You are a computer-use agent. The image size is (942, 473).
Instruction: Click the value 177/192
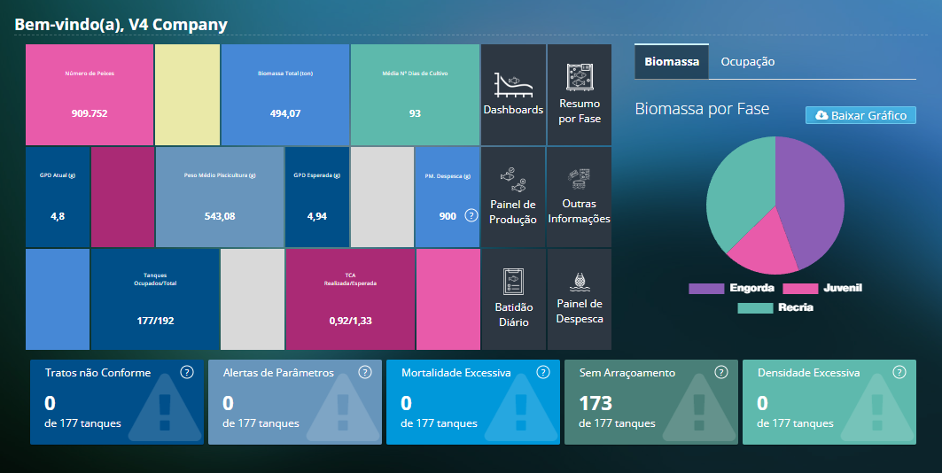(x=155, y=321)
